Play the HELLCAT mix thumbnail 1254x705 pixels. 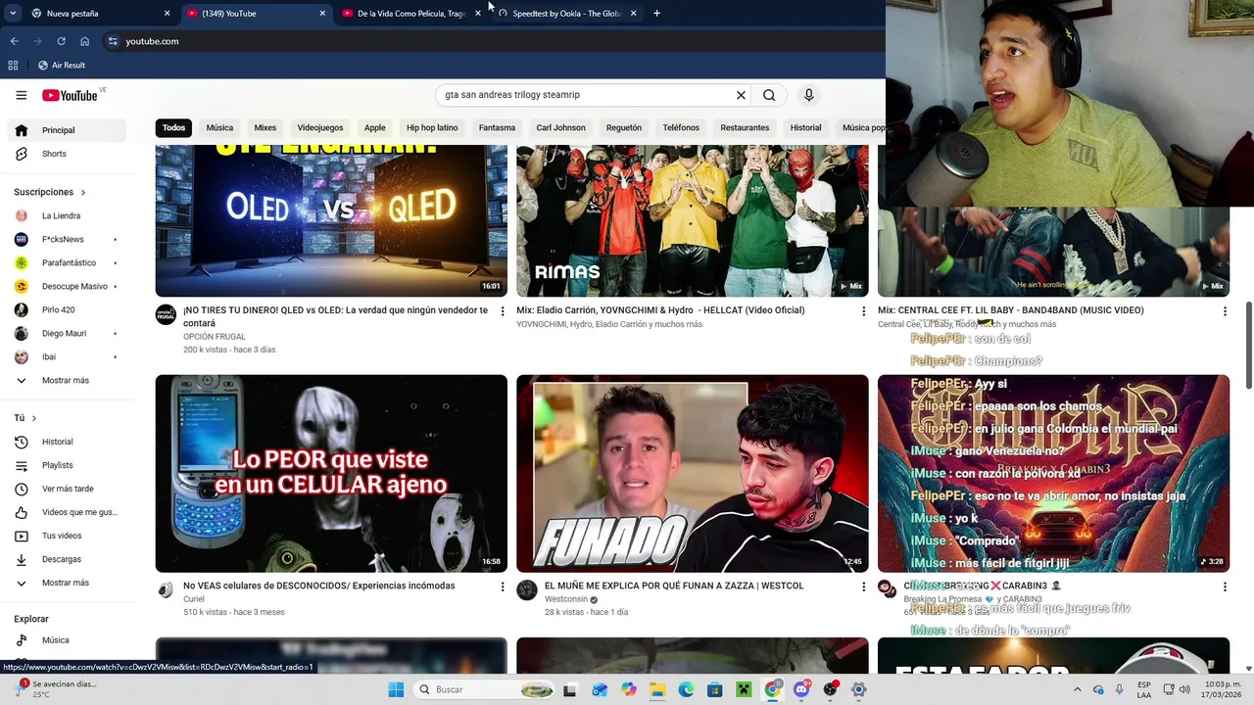(693, 220)
